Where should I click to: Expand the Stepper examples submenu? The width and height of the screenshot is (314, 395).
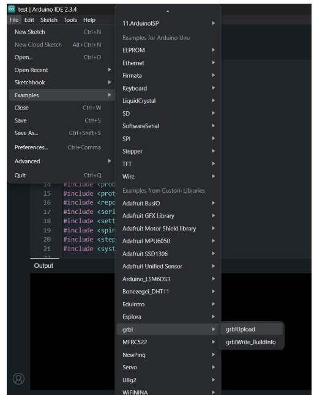[168, 151]
